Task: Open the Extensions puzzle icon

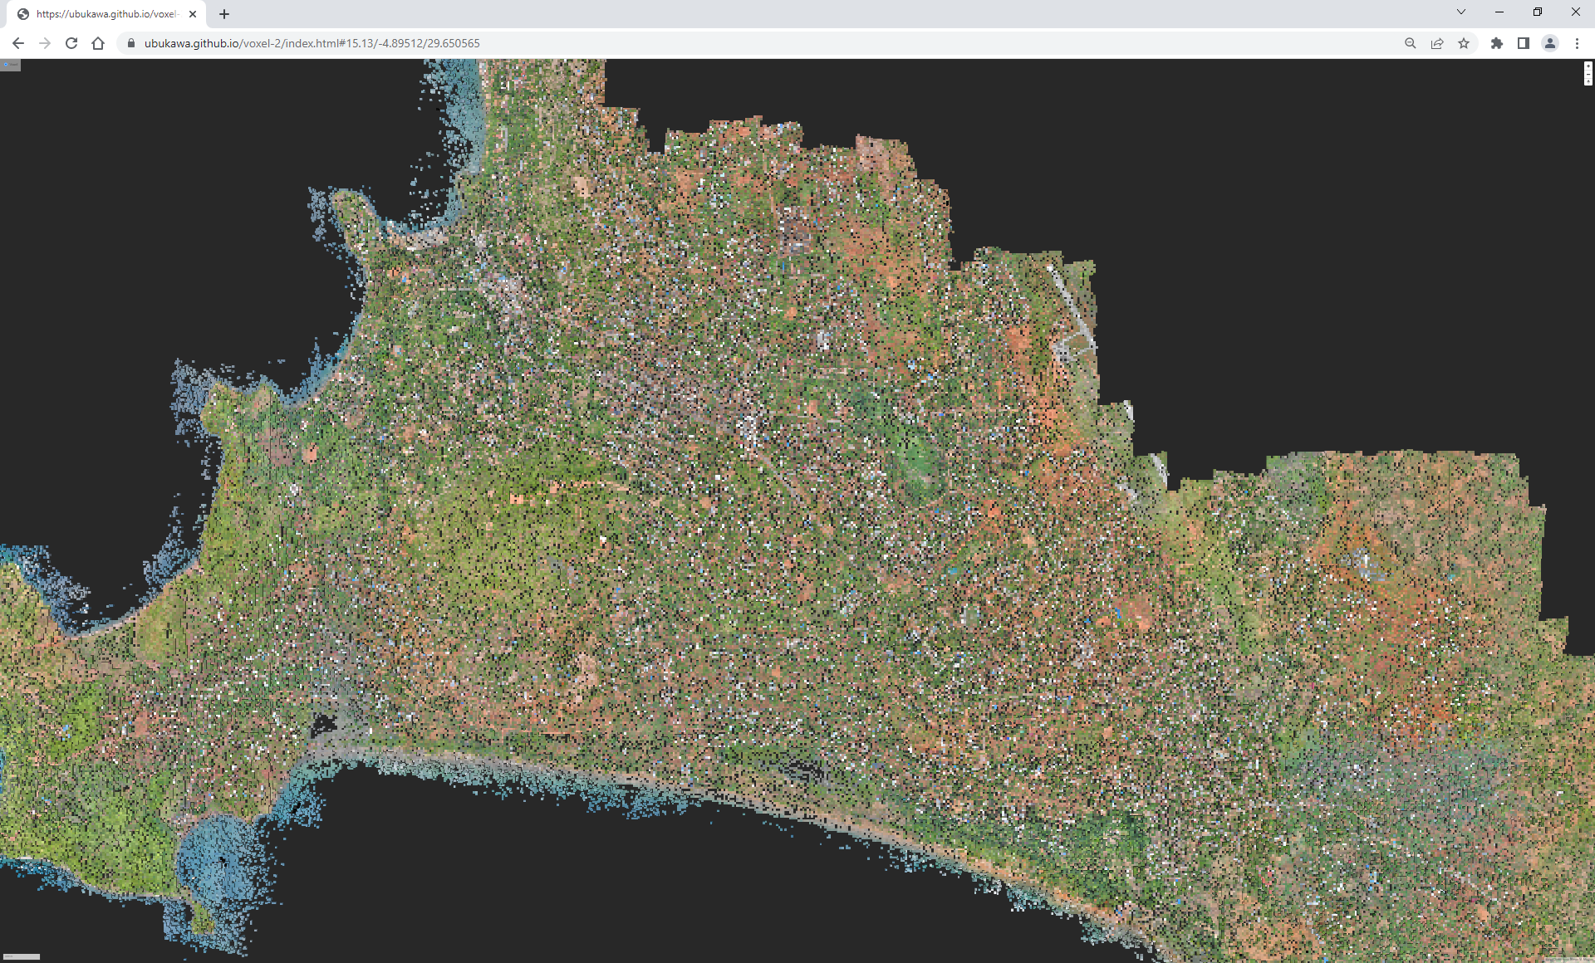Action: tap(1496, 43)
